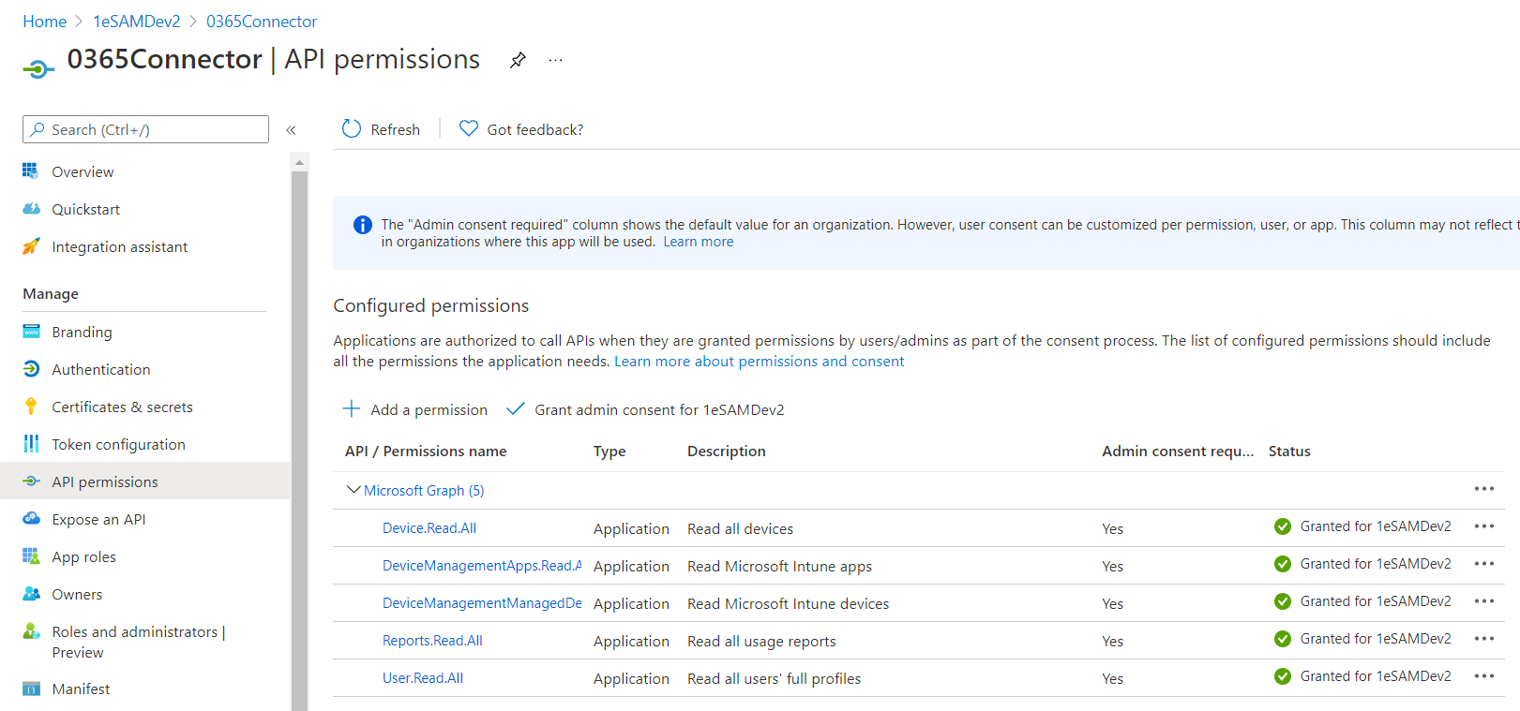Image resolution: width=1520 pixels, height=711 pixels.
Task: Open ellipsis menu for Reports.Read.All row
Action: [x=1483, y=639]
